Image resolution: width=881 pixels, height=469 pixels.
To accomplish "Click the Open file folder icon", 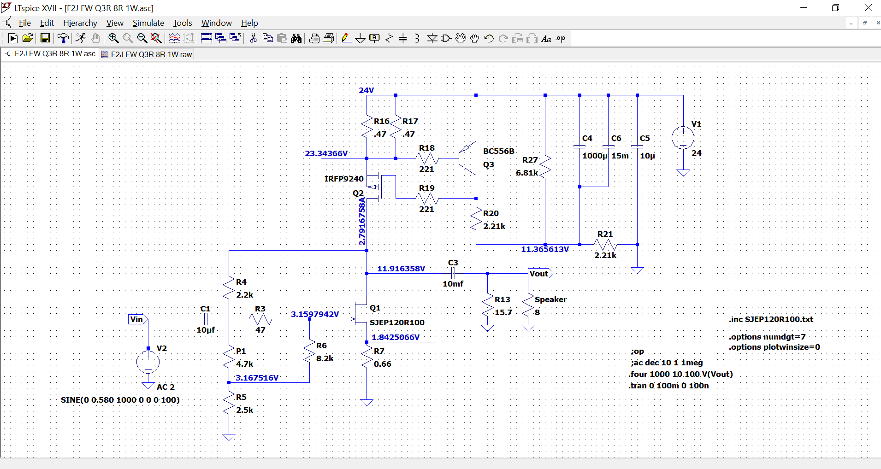I will click(28, 39).
